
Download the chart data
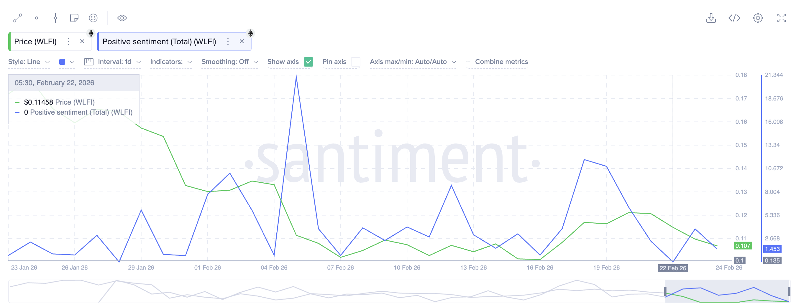pos(710,18)
